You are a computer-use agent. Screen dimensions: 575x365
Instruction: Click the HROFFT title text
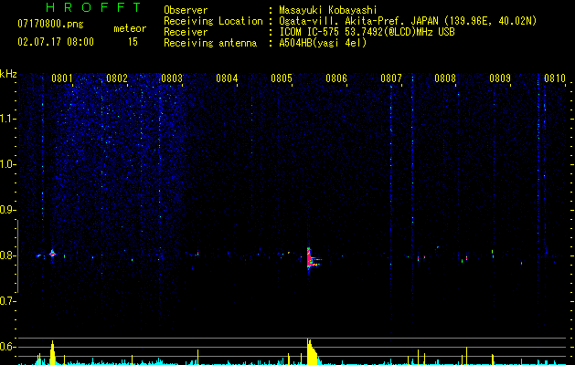(94, 7)
